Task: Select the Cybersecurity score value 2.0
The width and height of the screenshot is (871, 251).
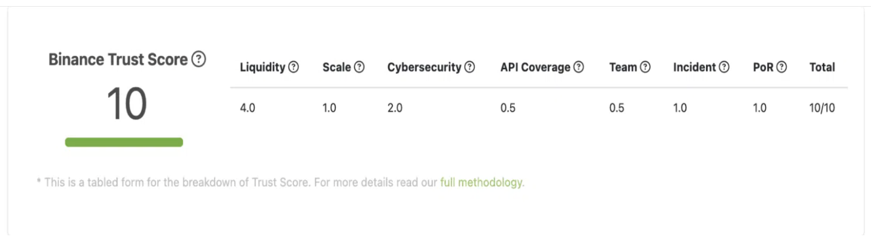Action: coord(395,109)
